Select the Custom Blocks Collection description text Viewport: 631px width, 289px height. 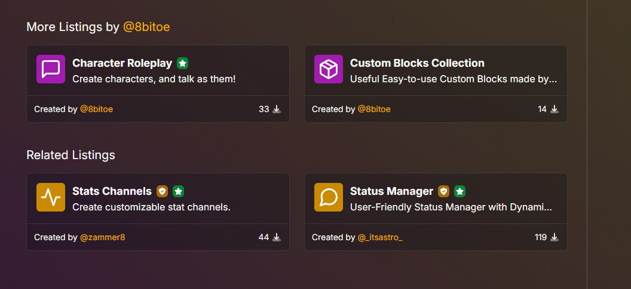[454, 79]
